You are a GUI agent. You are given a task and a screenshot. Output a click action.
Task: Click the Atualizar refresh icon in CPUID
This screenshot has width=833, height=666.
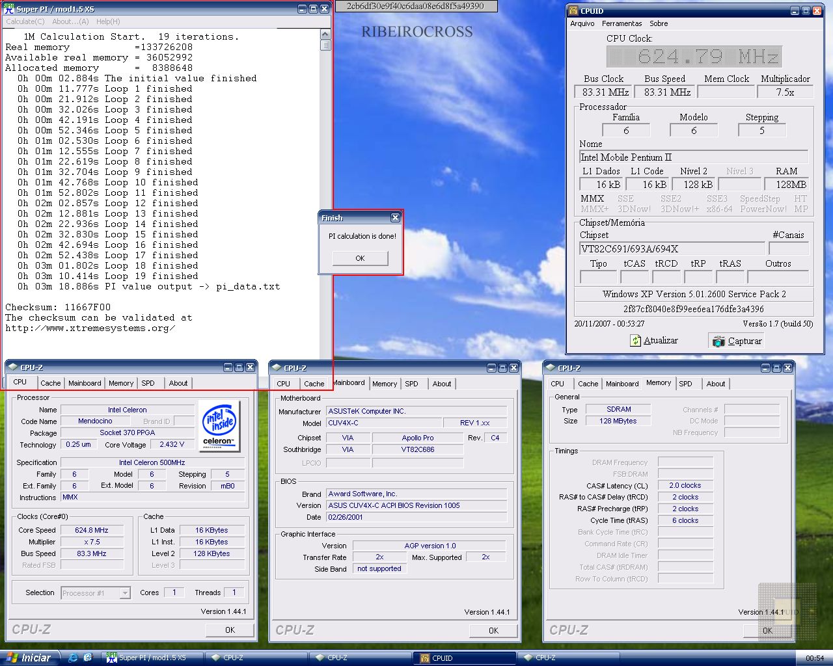[x=636, y=341]
